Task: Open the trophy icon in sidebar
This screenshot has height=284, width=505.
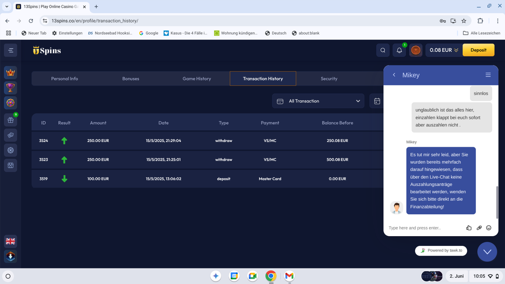Action: (10, 87)
